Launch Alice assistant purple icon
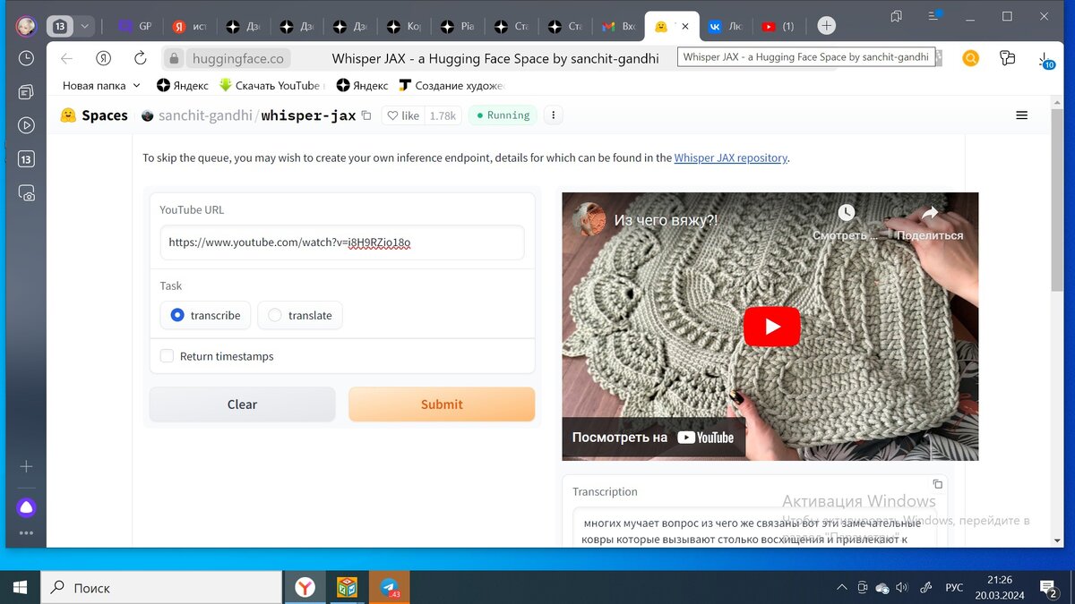Viewport: 1075px width, 604px height. [26, 507]
